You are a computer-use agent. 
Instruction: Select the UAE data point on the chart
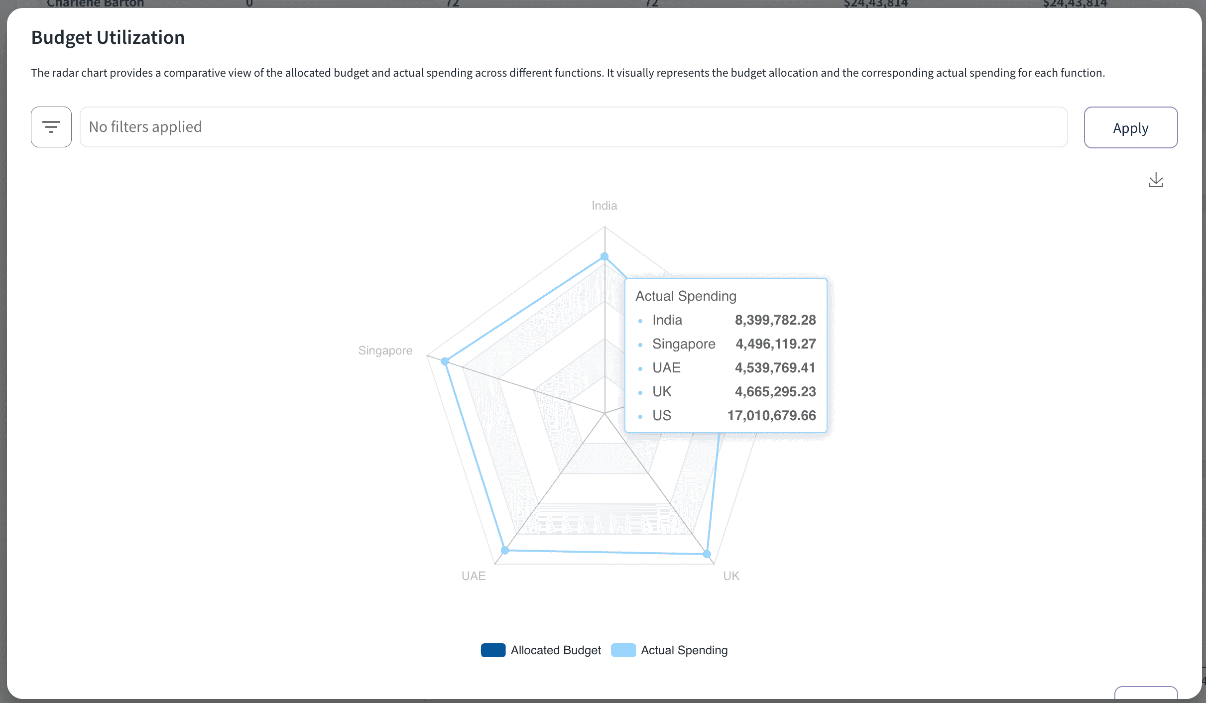(x=505, y=550)
